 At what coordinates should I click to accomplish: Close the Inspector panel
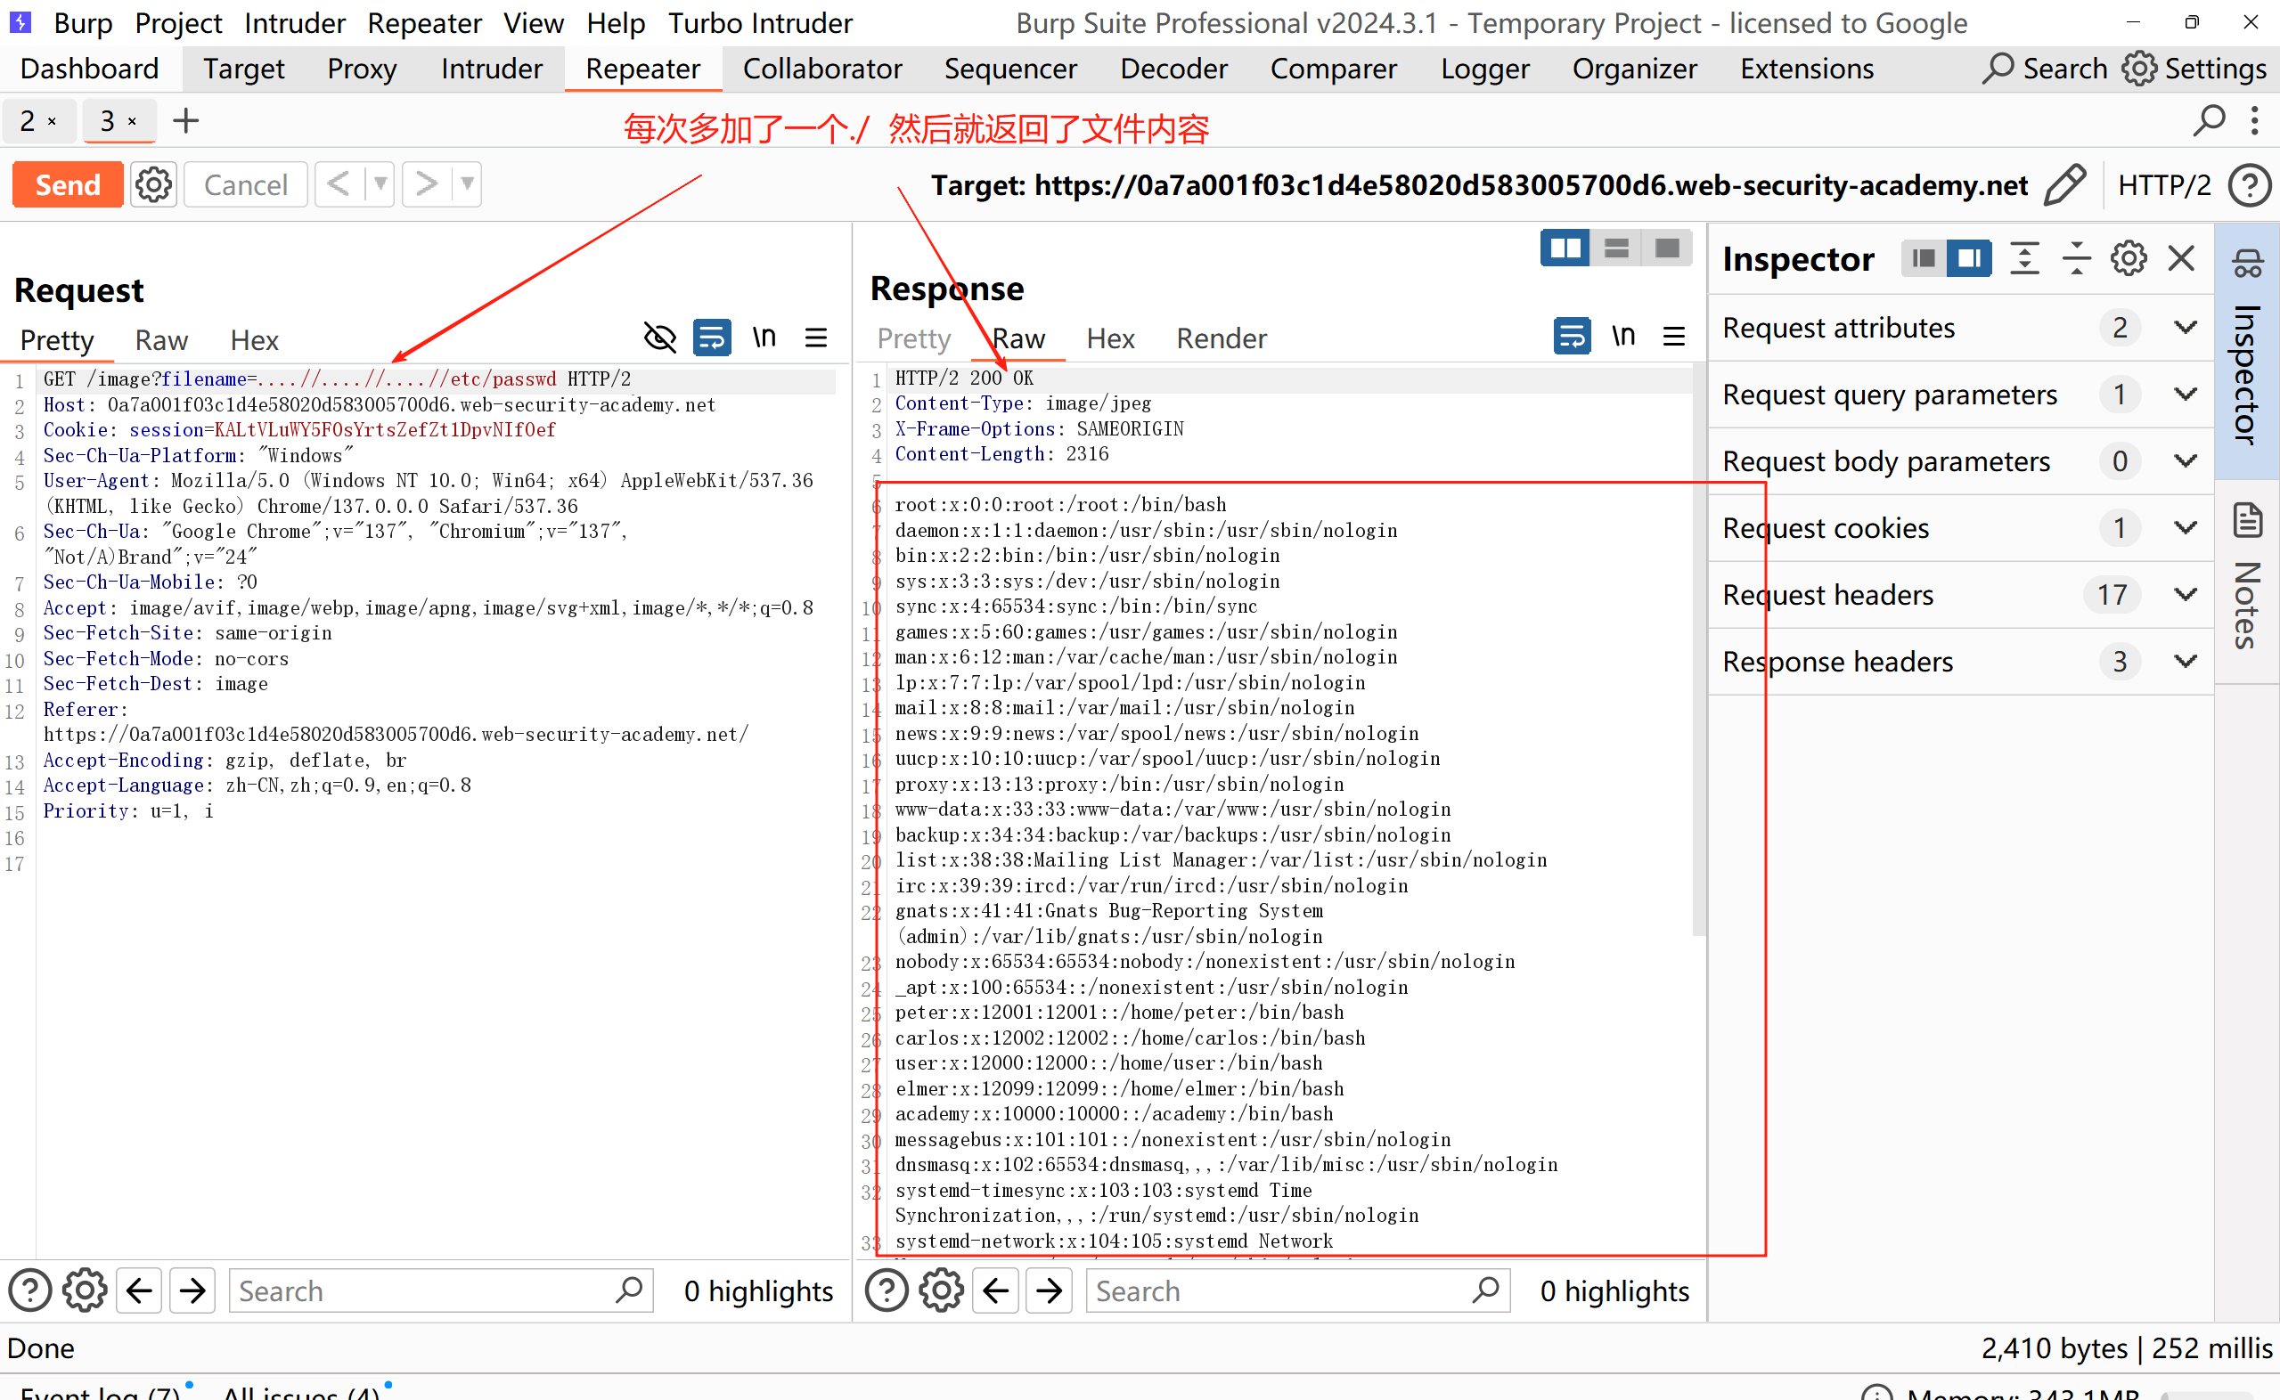point(2182,258)
